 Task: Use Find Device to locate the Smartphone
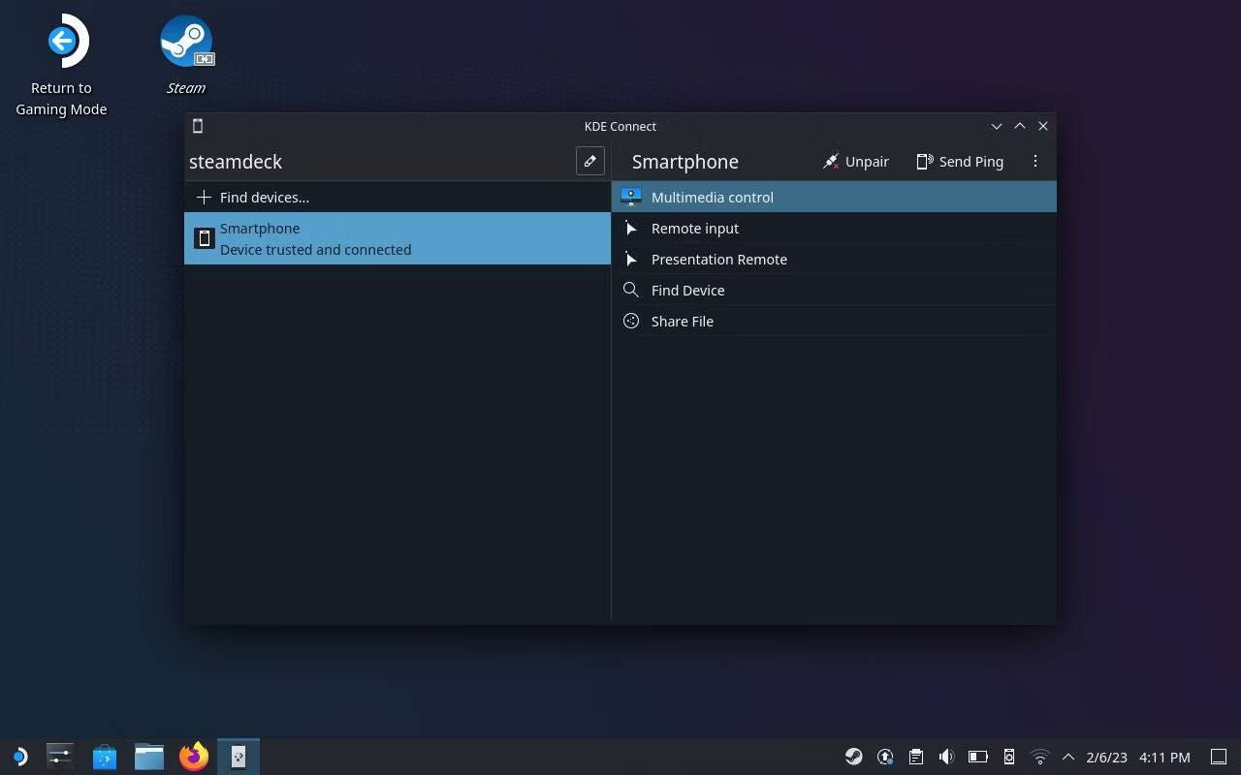click(x=687, y=290)
